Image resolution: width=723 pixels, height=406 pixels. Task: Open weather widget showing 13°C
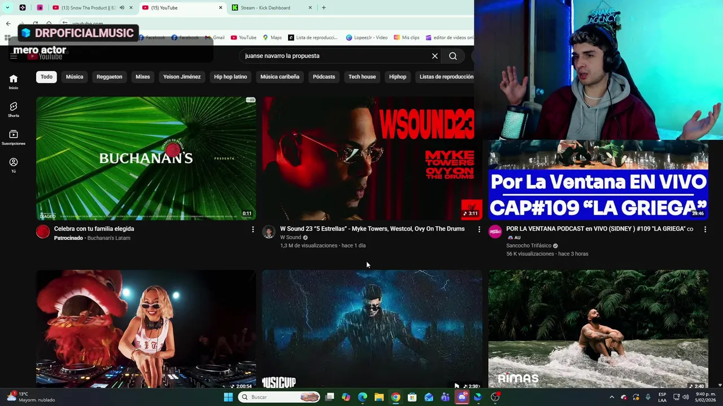(31, 397)
